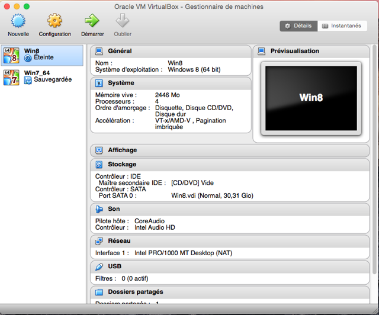This screenshot has height=315, width=379.
Task: Open the Réseau section header
Action: [230, 241]
